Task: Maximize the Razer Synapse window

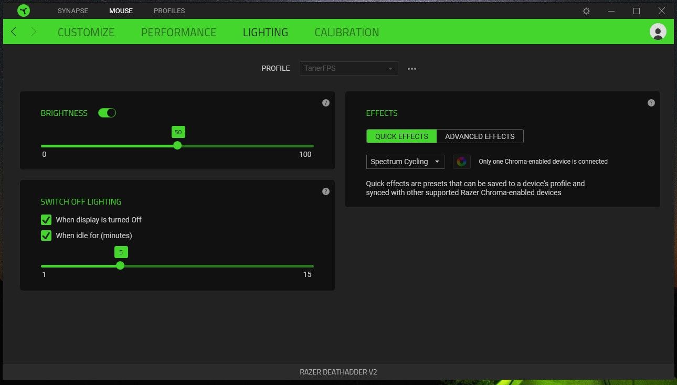Action: click(637, 11)
